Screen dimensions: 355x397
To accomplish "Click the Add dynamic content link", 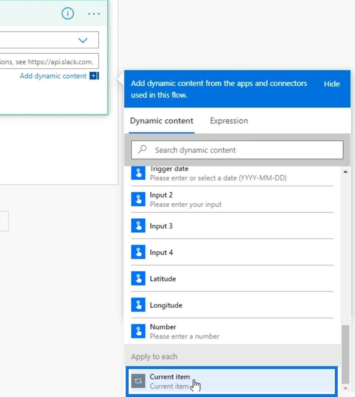I will tap(53, 76).
